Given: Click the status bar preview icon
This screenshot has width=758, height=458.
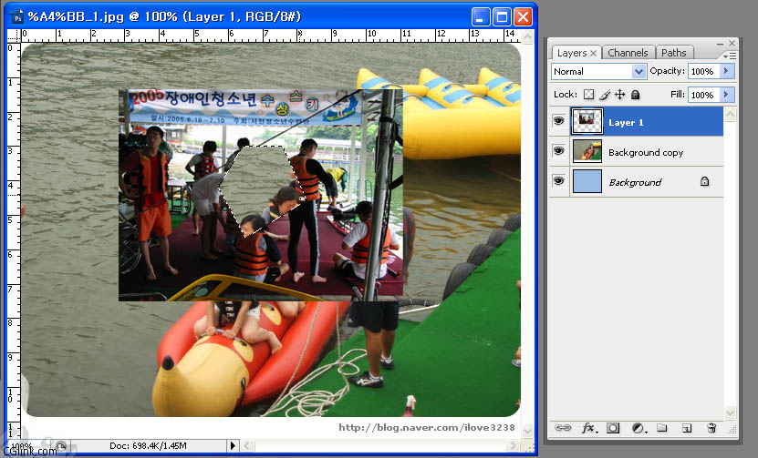Looking at the screenshot, I should coord(61,445).
